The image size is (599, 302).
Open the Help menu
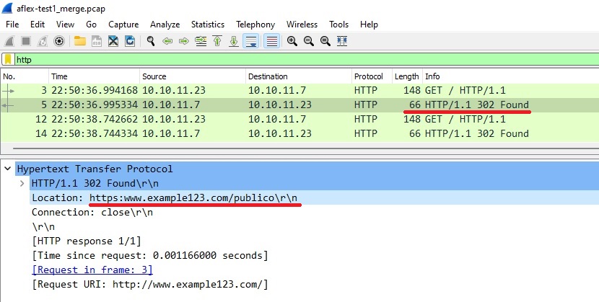[x=369, y=25]
